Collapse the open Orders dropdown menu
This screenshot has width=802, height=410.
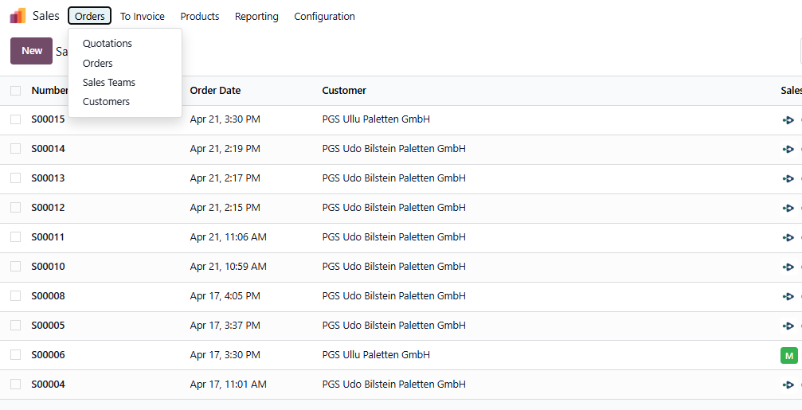pyautogui.click(x=89, y=16)
